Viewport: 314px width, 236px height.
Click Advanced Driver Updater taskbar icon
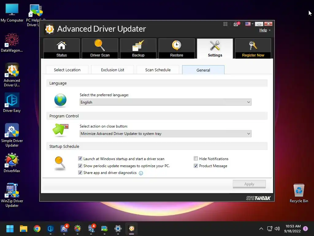pos(131,229)
